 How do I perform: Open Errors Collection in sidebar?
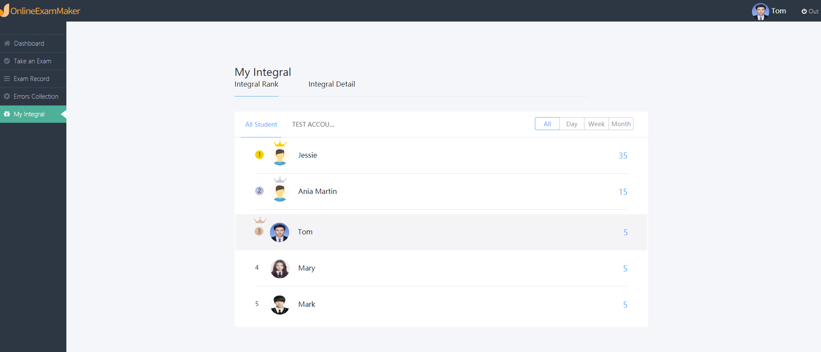pos(33,97)
